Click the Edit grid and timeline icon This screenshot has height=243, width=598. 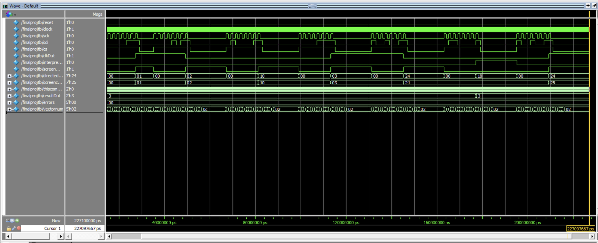point(12,221)
